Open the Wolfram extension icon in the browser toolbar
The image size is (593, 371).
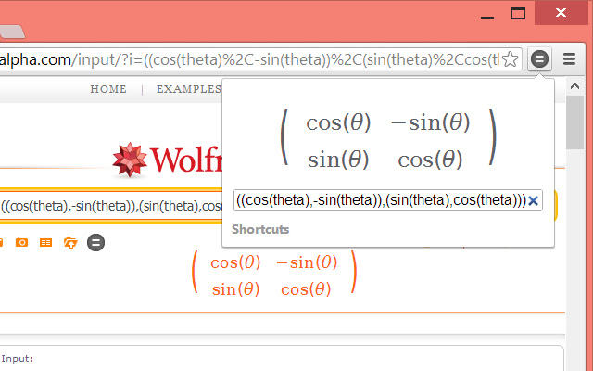point(539,59)
